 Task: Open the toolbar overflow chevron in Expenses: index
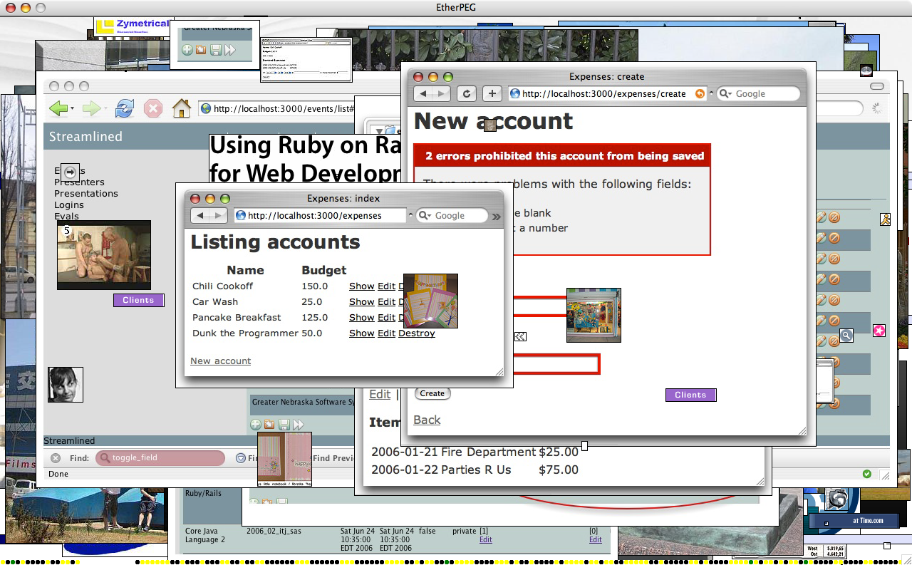pyautogui.click(x=496, y=216)
